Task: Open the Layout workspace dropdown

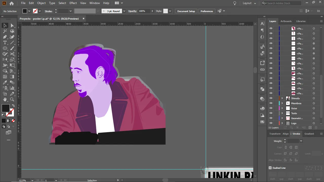Action: [x=249, y=3]
